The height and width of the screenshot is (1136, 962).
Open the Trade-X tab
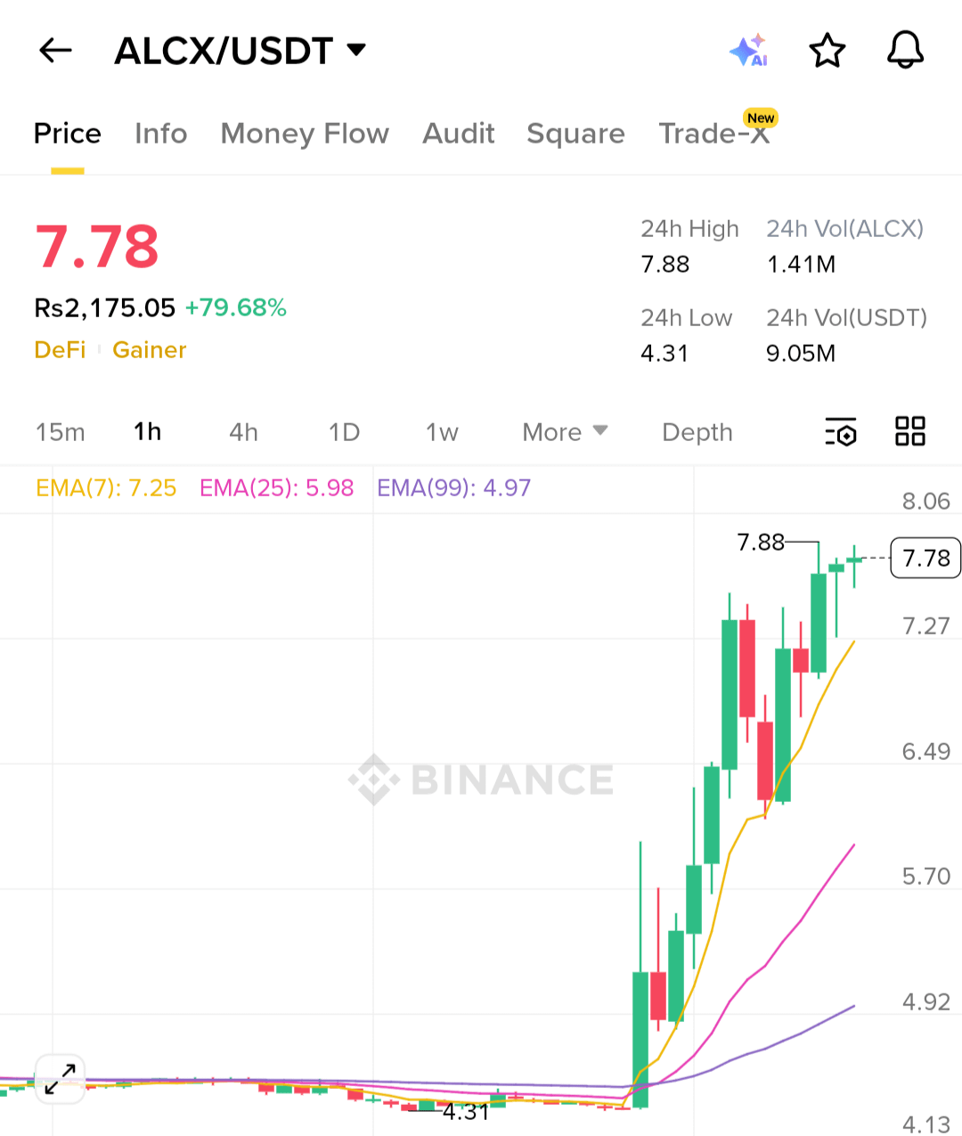click(x=714, y=134)
